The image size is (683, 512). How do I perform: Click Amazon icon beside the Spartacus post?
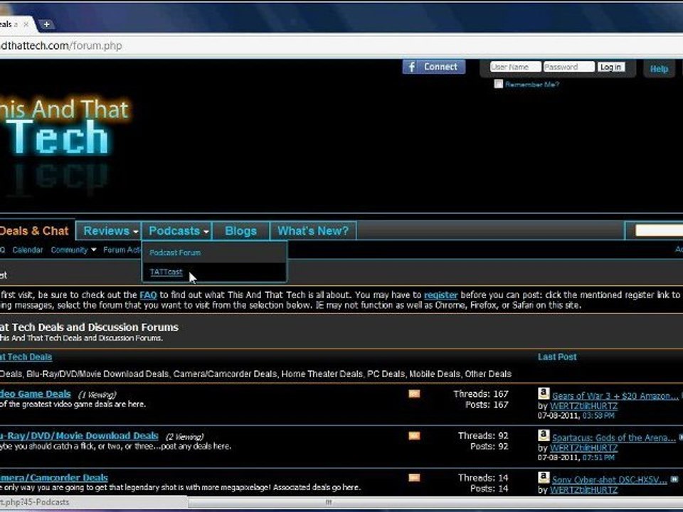point(544,435)
